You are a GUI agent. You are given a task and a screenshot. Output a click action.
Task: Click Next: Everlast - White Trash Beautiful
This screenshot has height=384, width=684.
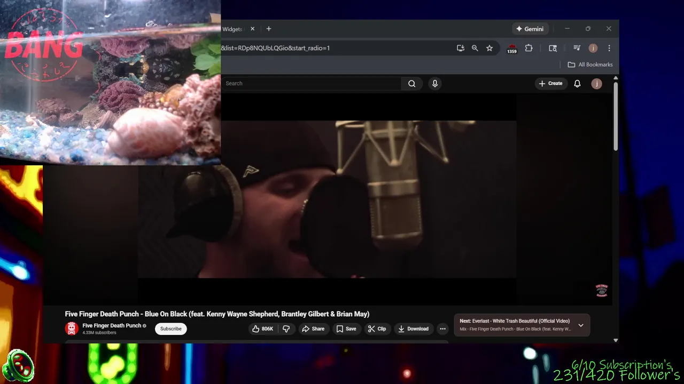[515, 321]
